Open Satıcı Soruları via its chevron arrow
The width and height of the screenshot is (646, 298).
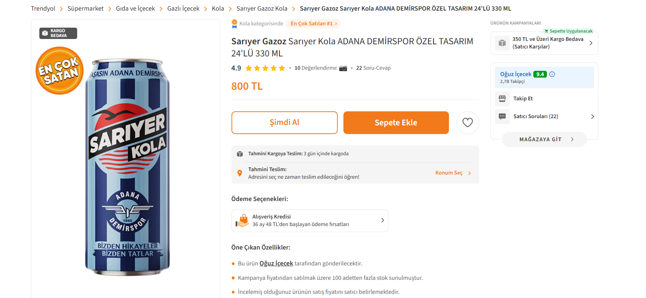[x=592, y=116]
